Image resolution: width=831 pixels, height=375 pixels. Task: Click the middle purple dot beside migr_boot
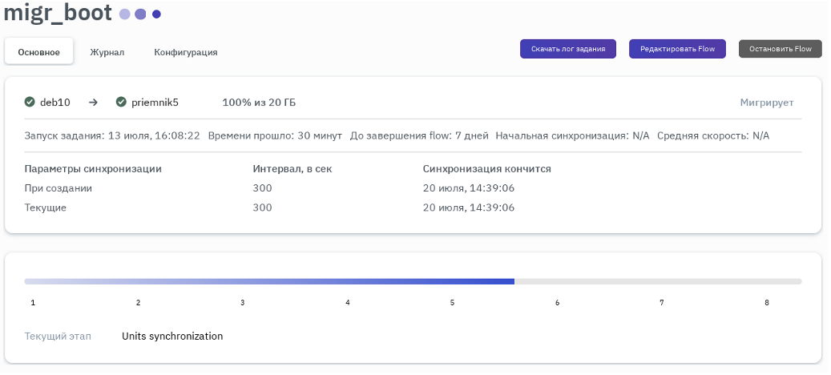140,14
